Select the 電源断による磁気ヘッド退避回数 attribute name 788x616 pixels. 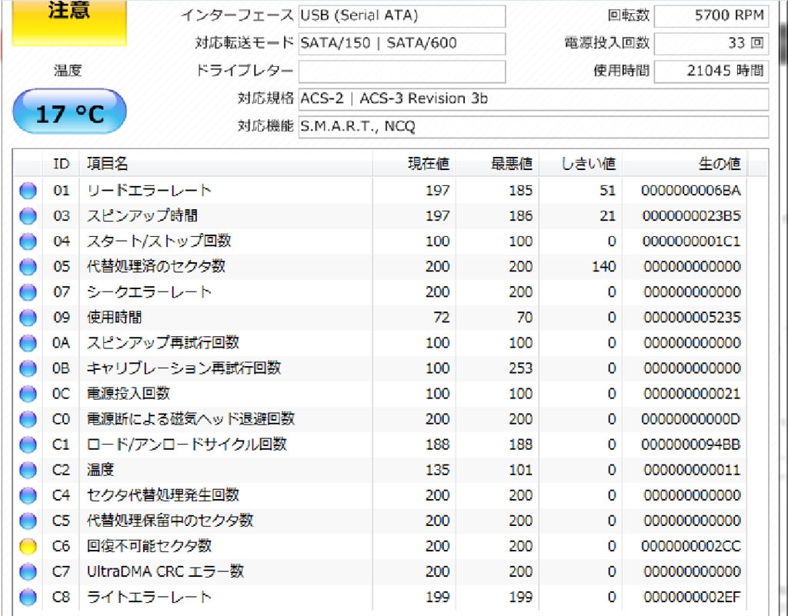tap(191, 419)
